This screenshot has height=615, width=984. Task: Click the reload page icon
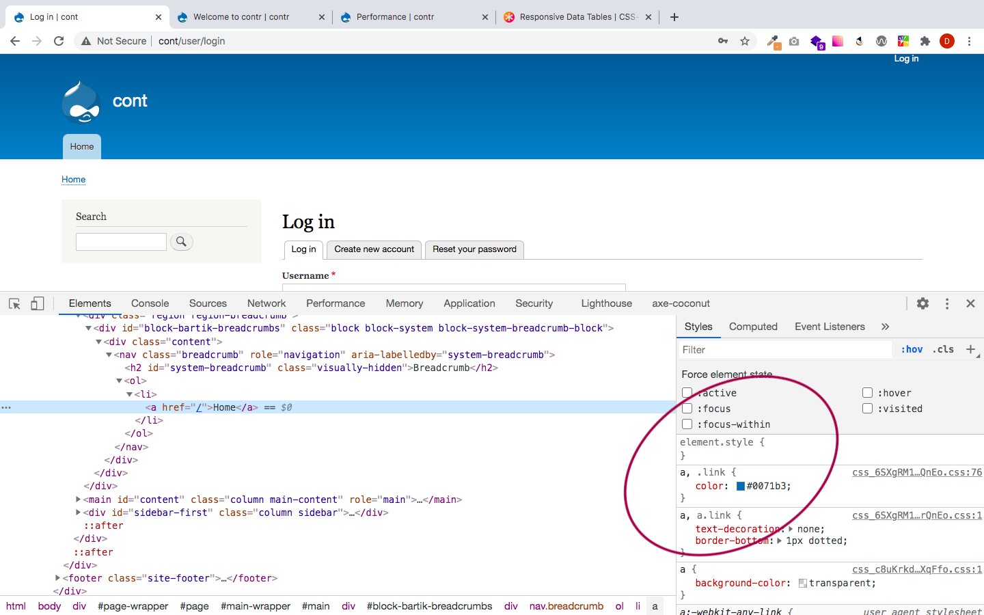click(x=59, y=41)
